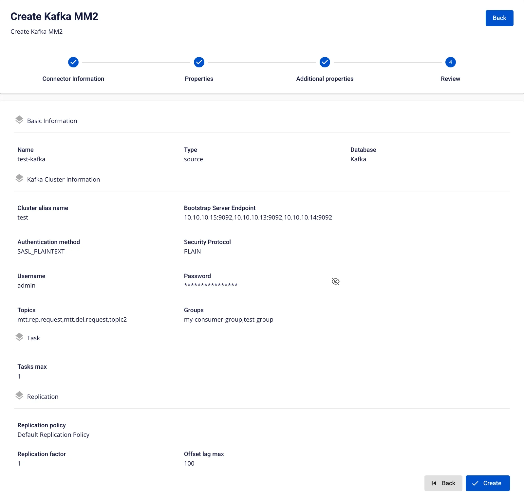Click the Basic Information layers icon
The width and height of the screenshot is (524, 496).
(19, 120)
